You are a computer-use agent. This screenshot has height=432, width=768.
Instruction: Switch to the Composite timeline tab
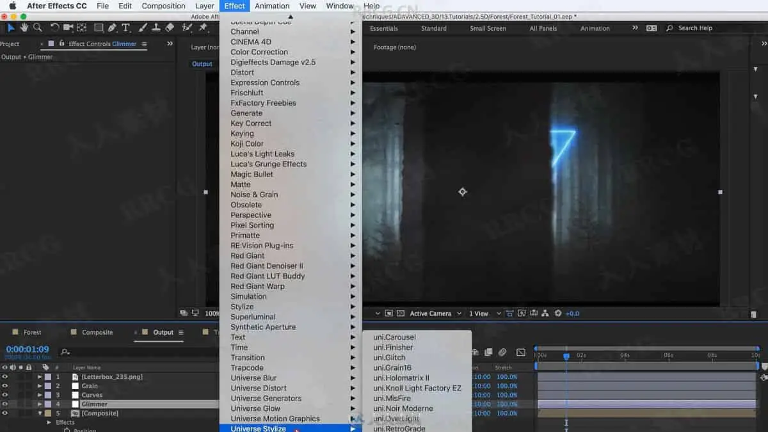click(97, 332)
